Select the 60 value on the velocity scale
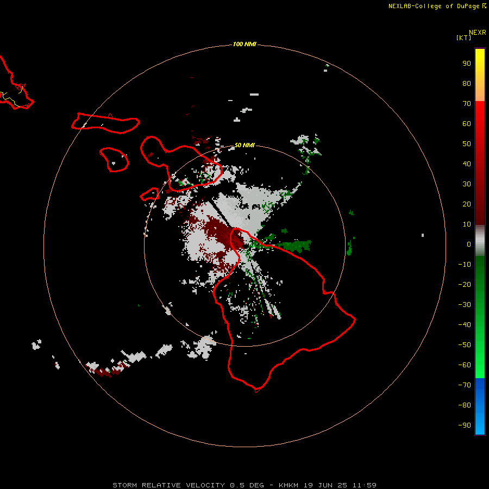This screenshot has width=489, height=489. (467, 123)
